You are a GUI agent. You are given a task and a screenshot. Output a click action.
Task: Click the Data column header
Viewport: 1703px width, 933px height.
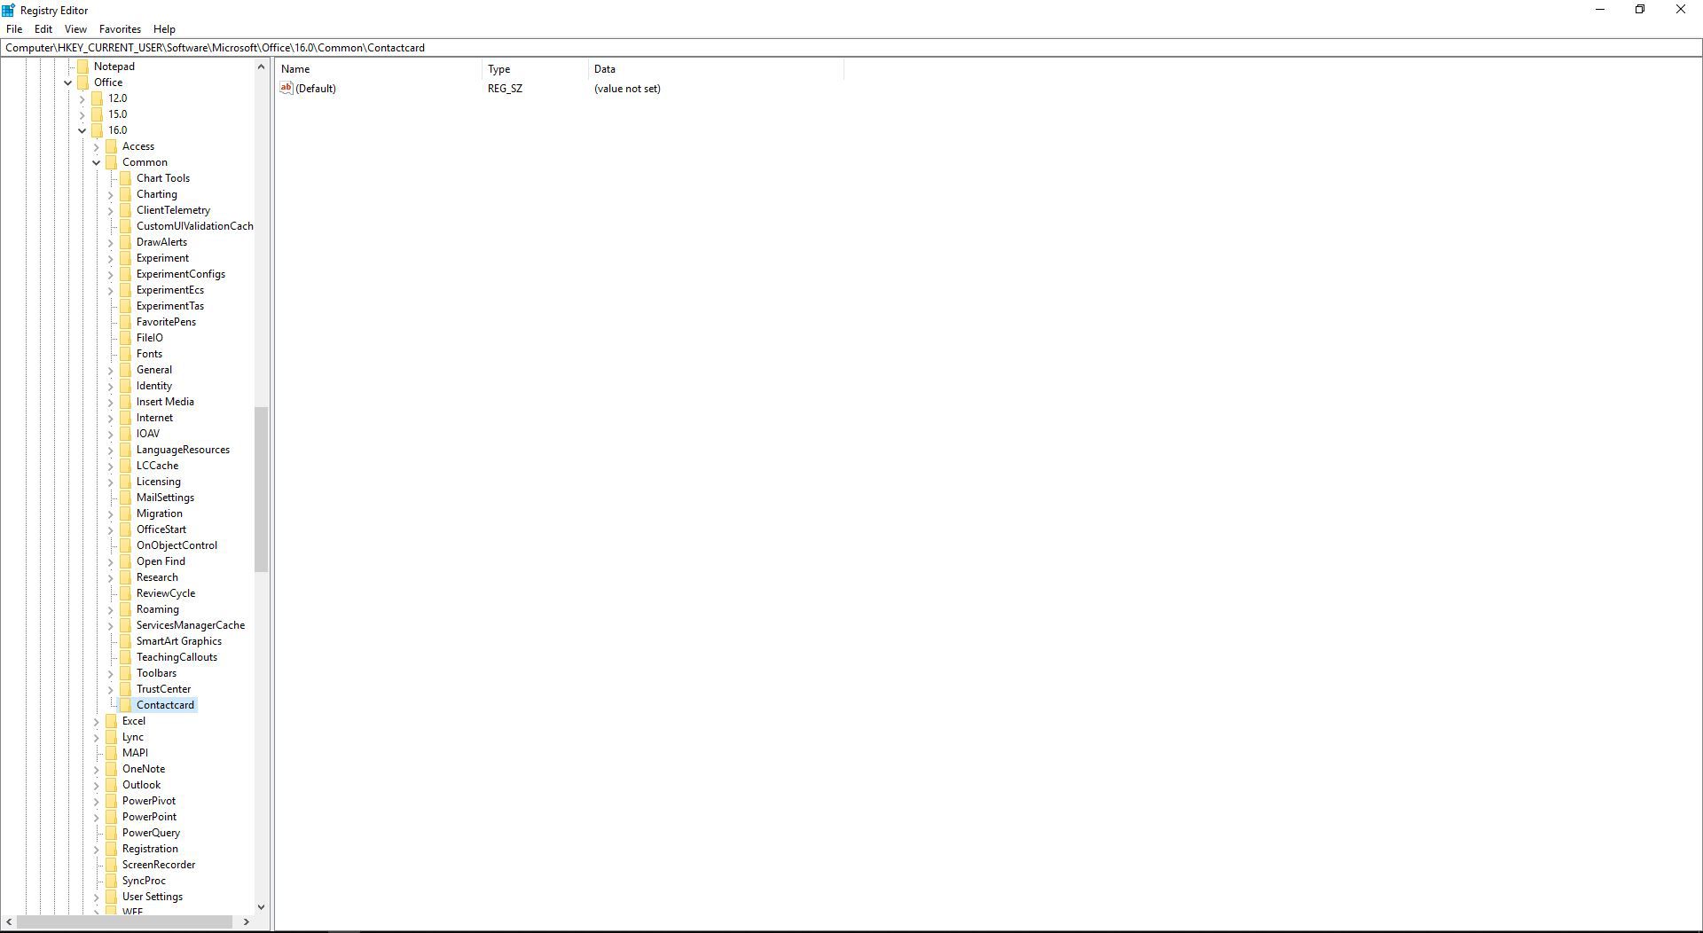pos(715,69)
